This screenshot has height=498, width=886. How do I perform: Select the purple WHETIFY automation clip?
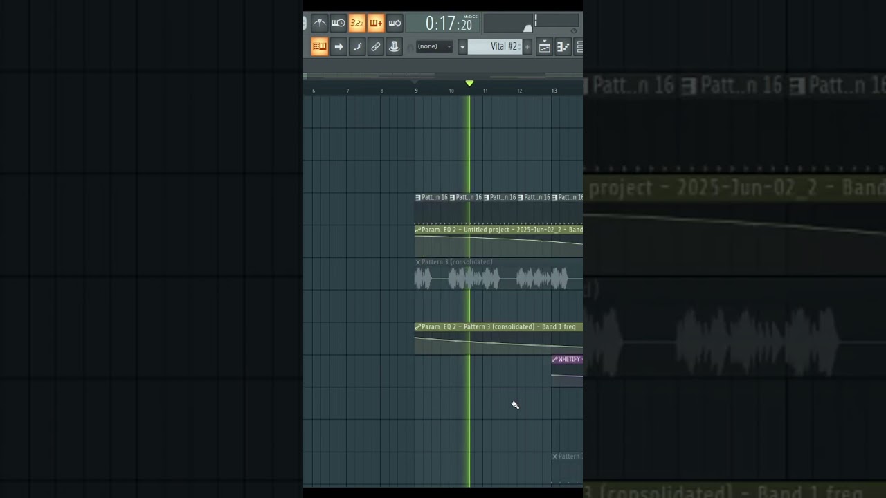[x=567, y=371]
